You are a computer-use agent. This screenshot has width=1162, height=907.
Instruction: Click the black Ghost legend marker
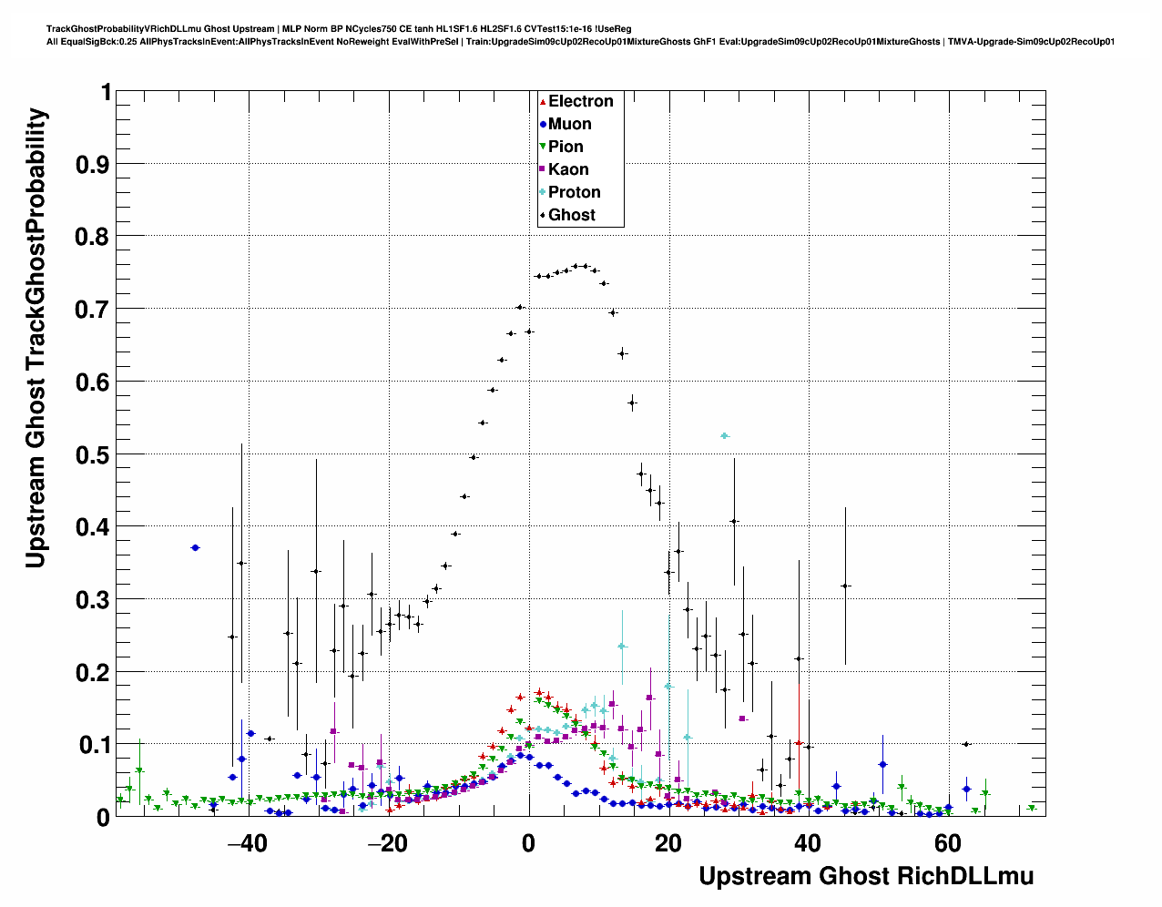click(543, 216)
